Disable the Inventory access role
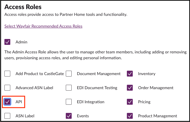Image resolution: width=190 pixels, height=122 pixels. point(130,74)
